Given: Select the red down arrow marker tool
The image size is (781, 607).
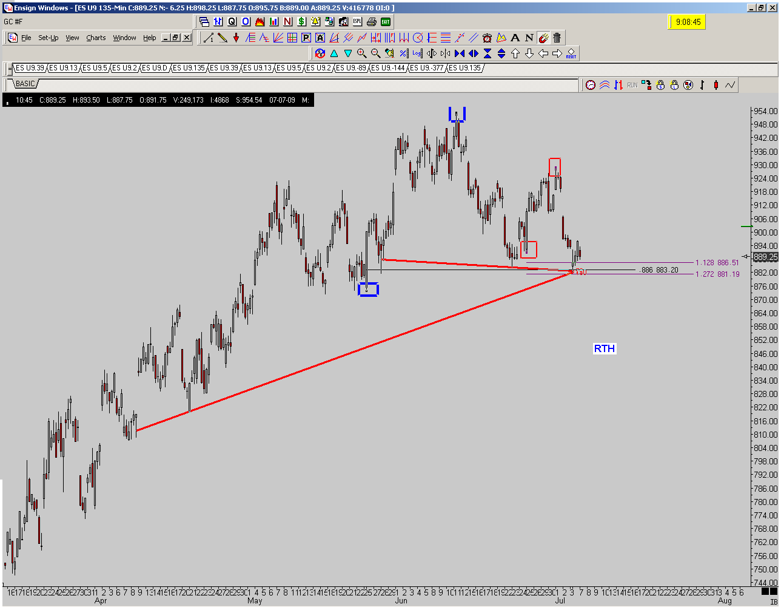Looking at the screenshot, I should [236, 38].
